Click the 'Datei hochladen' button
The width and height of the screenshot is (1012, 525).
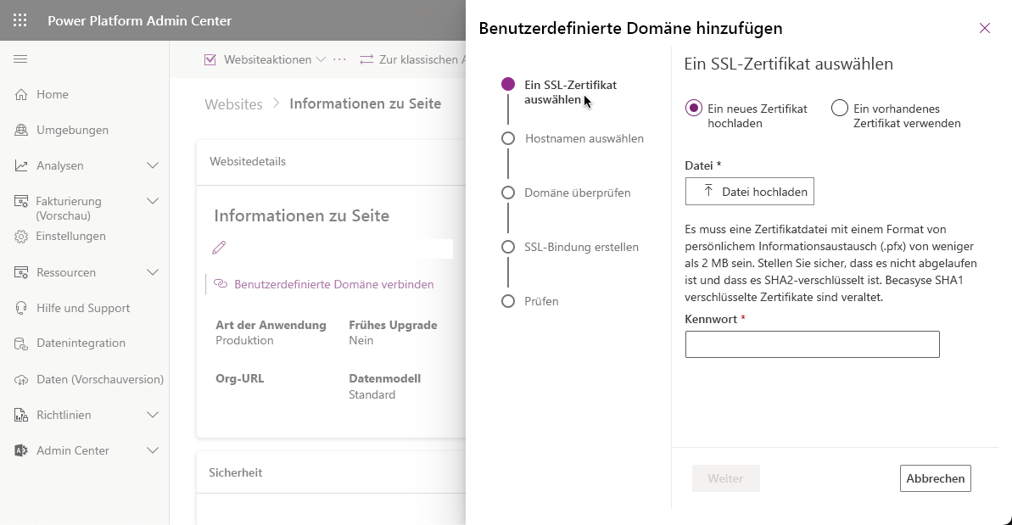click(750, 192)
